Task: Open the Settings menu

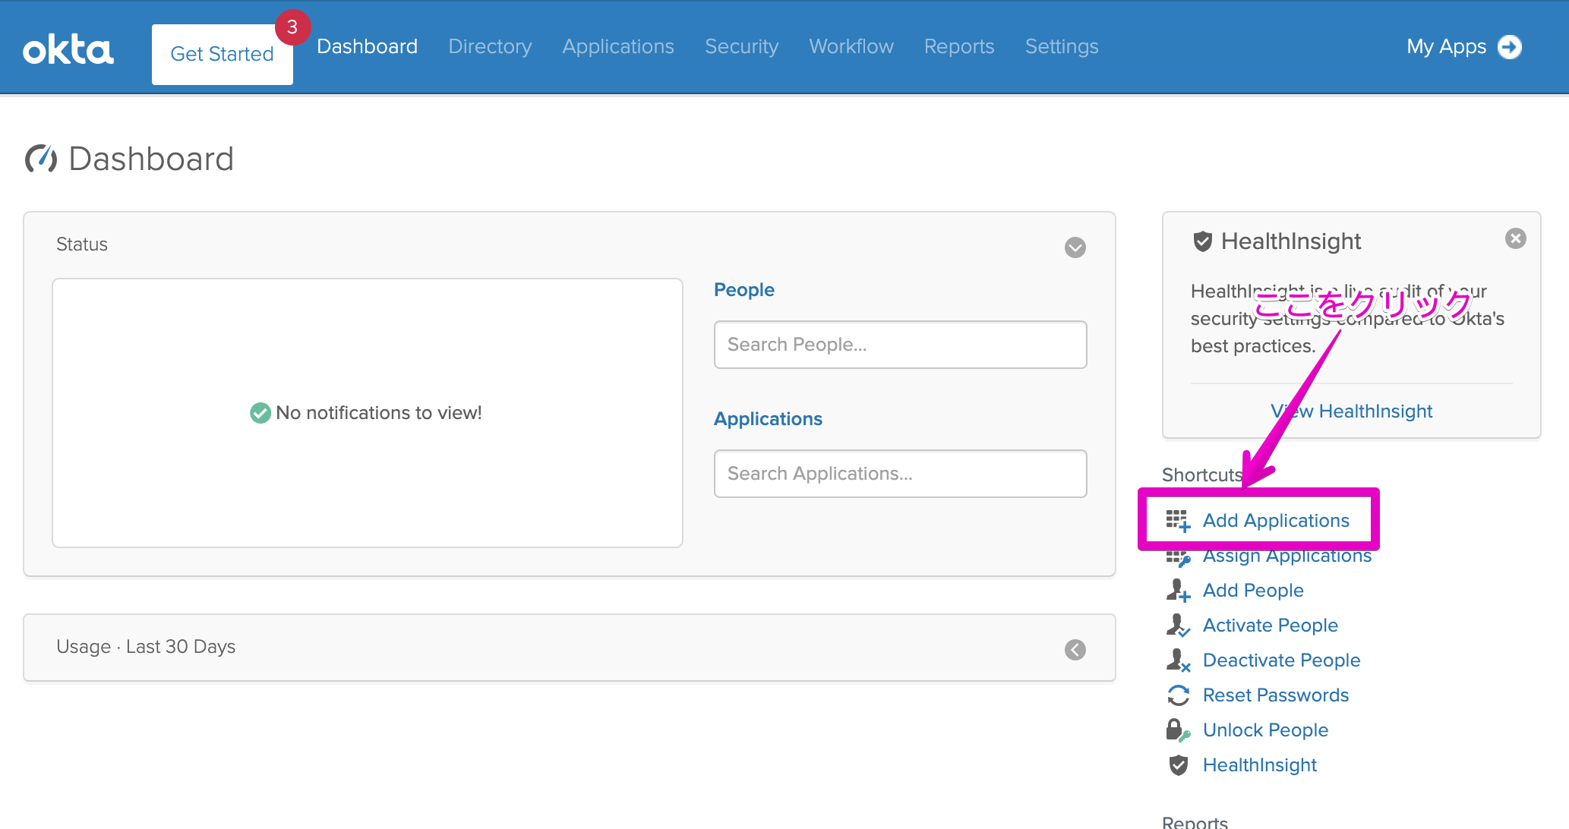Action: (1062, 46)
